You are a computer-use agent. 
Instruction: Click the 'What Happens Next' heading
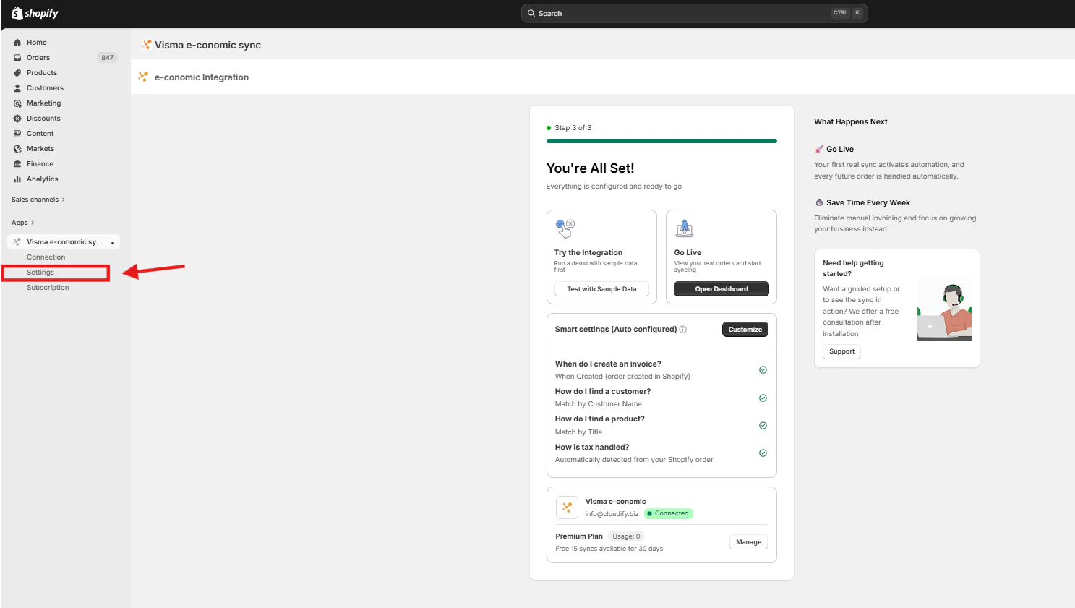[x=851, y=122]
